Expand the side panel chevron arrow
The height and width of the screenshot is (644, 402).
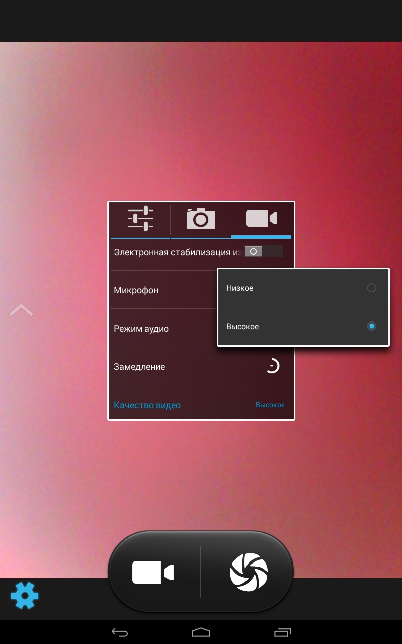tap(21, 310)
